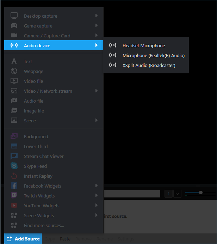This screenshot has height=244, width=217.
Task: Click the Audio device broadcast icon
Action: [x=14, y=45]
